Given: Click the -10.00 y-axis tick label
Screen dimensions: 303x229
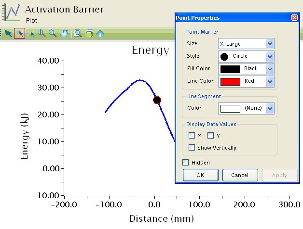Looking at the screenshot, I should tap(46, 195).
